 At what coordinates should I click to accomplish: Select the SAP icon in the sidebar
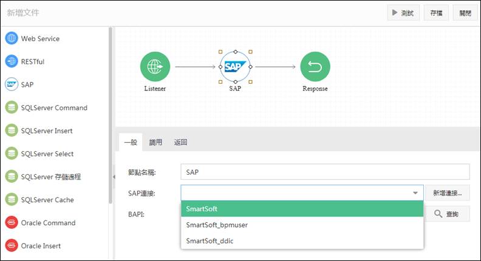pyautogui.click(x=12, y=84)
